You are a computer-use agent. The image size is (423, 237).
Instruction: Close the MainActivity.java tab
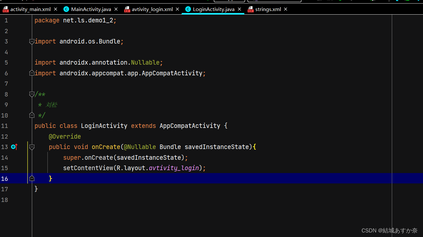(116, 9)
